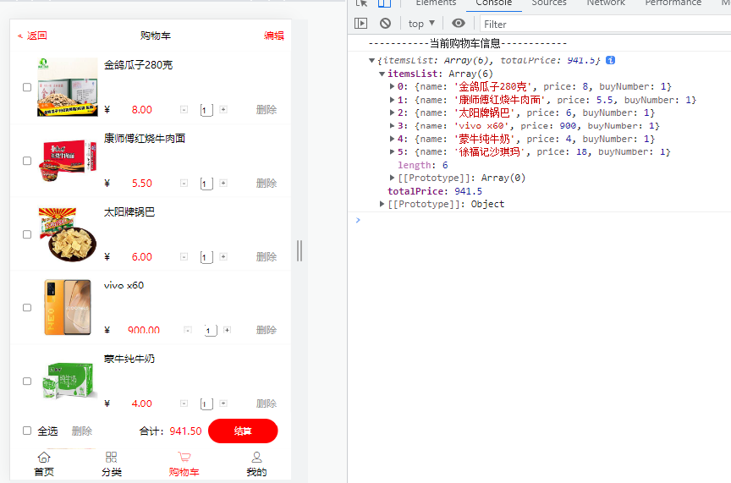Open the 分类 category grid icon
The height and width of the screenshot is (483, 731).
point(112,458)
